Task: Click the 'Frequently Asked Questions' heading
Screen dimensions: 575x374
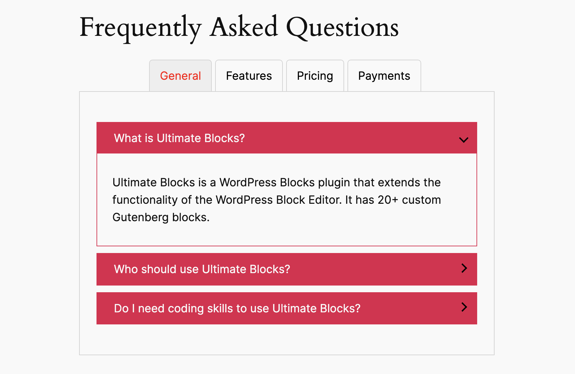Action: coord(239,27)
